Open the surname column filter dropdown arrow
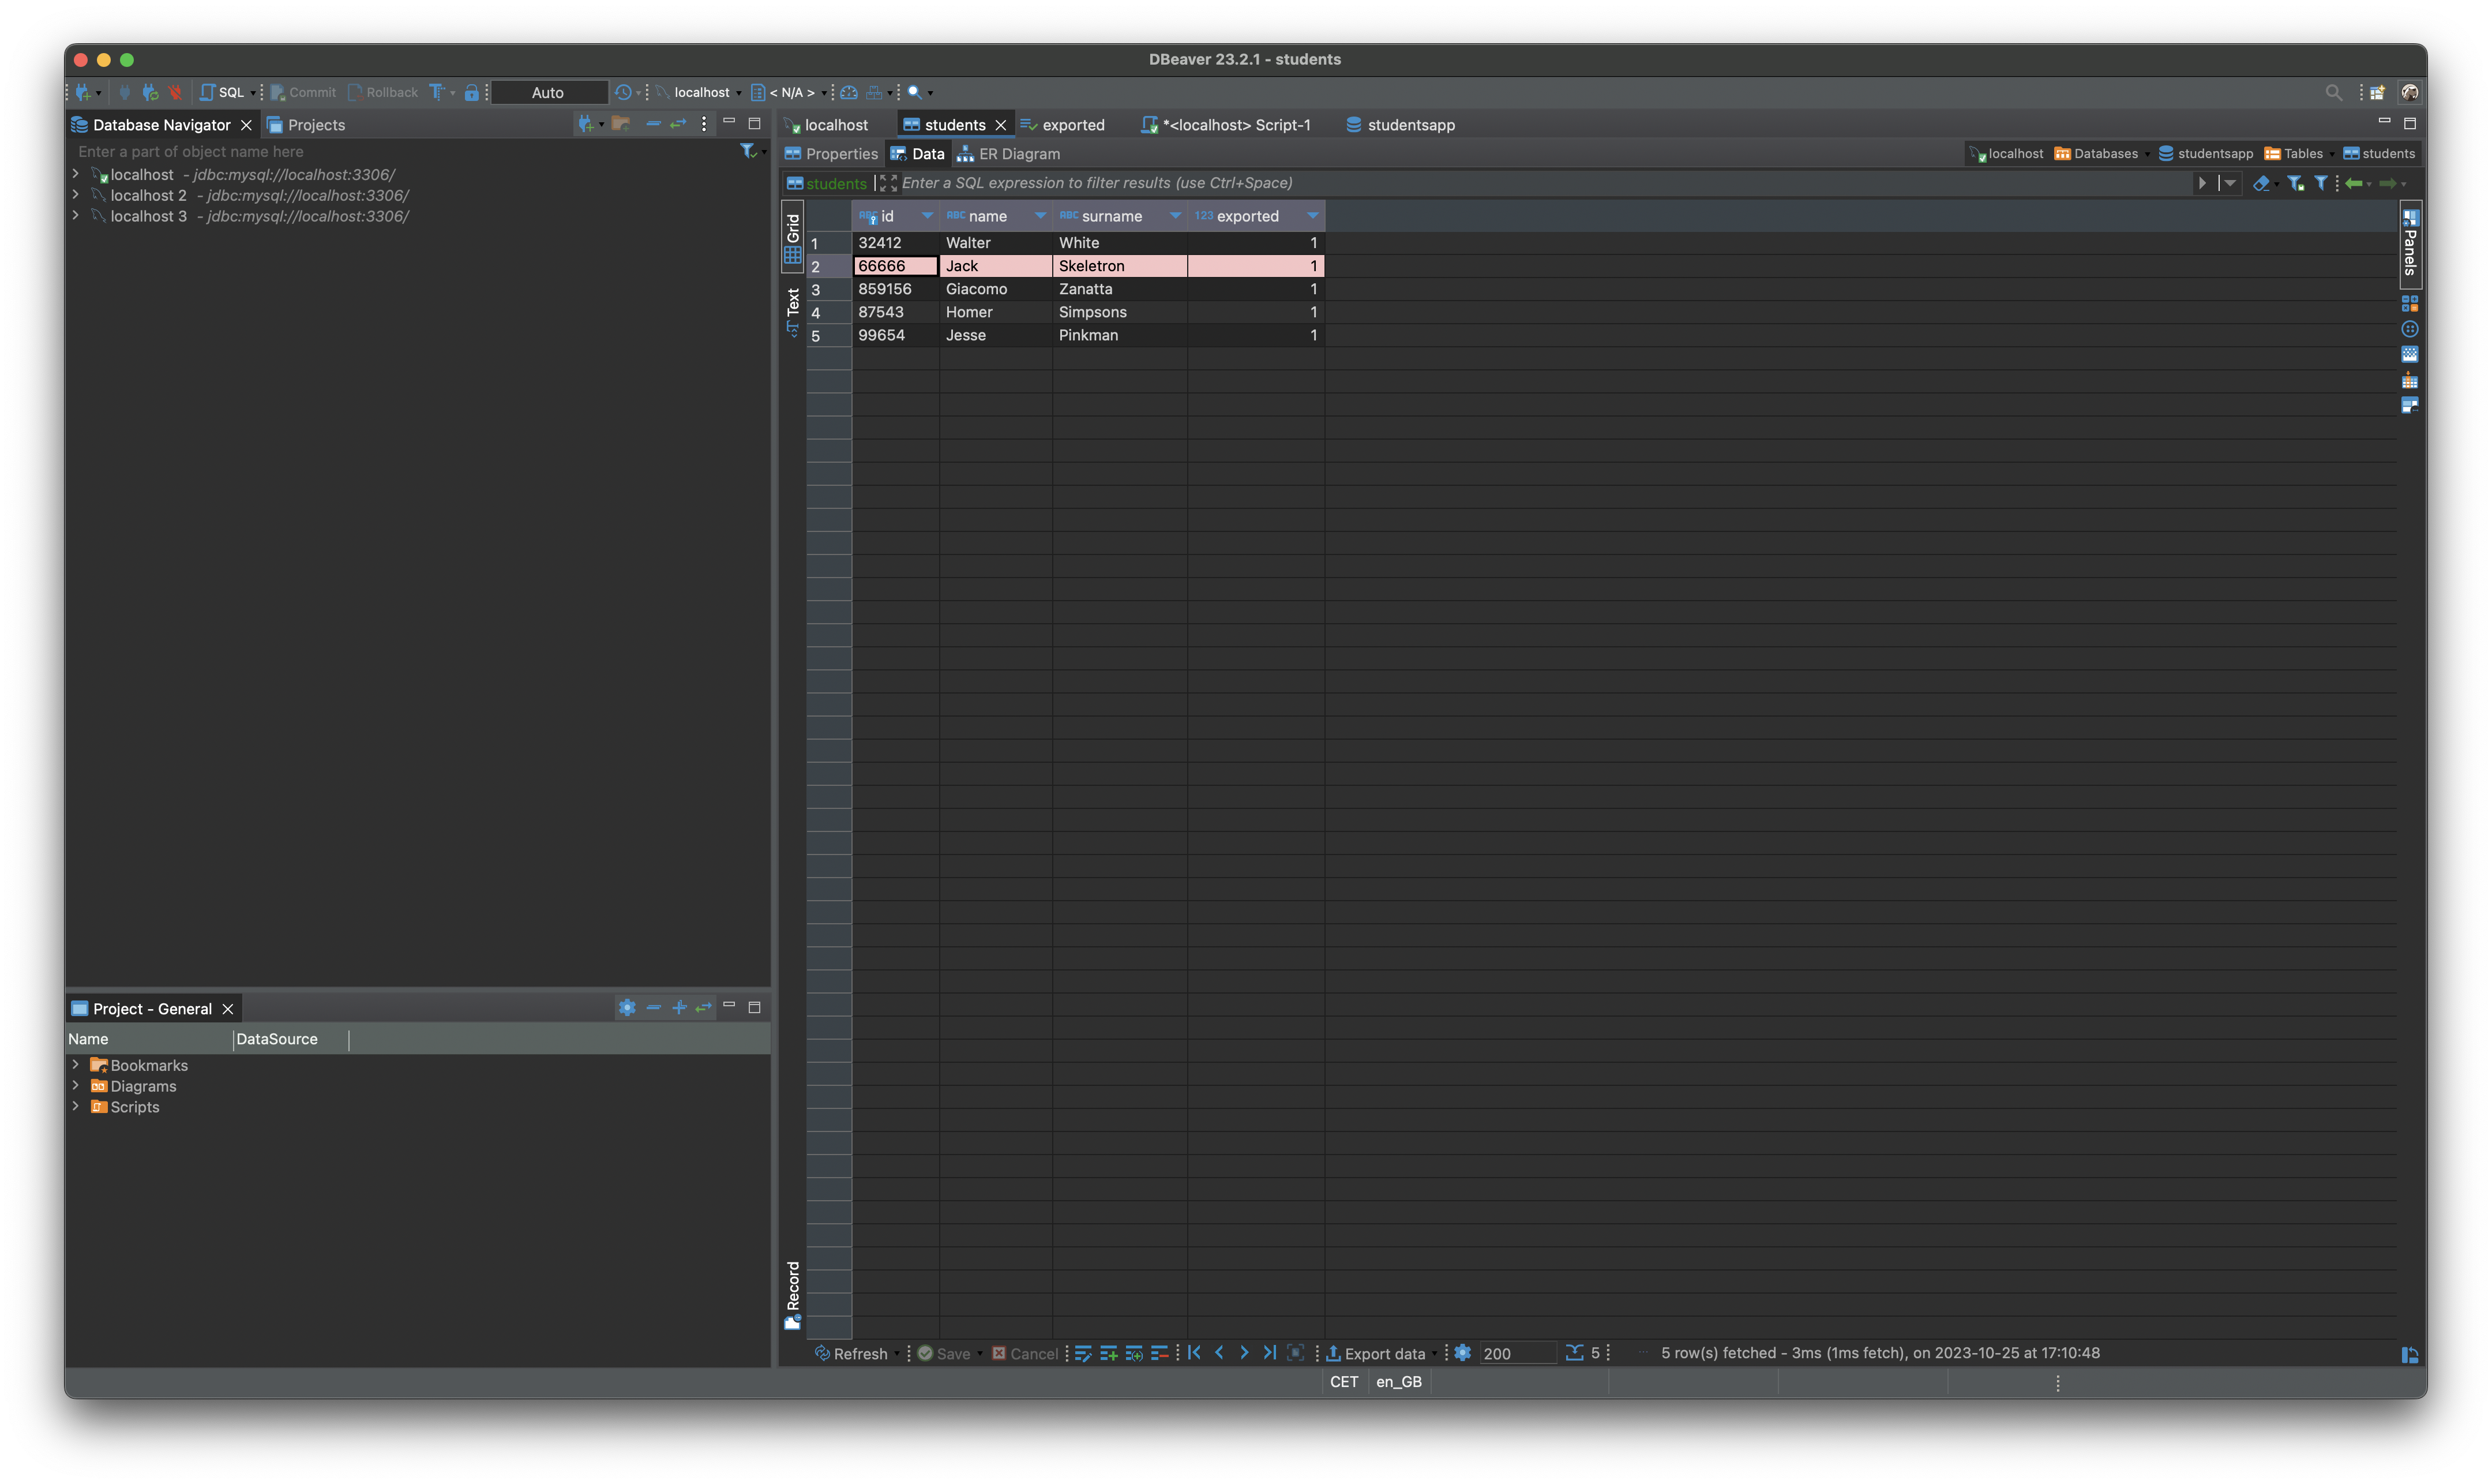 (1176, 216)
